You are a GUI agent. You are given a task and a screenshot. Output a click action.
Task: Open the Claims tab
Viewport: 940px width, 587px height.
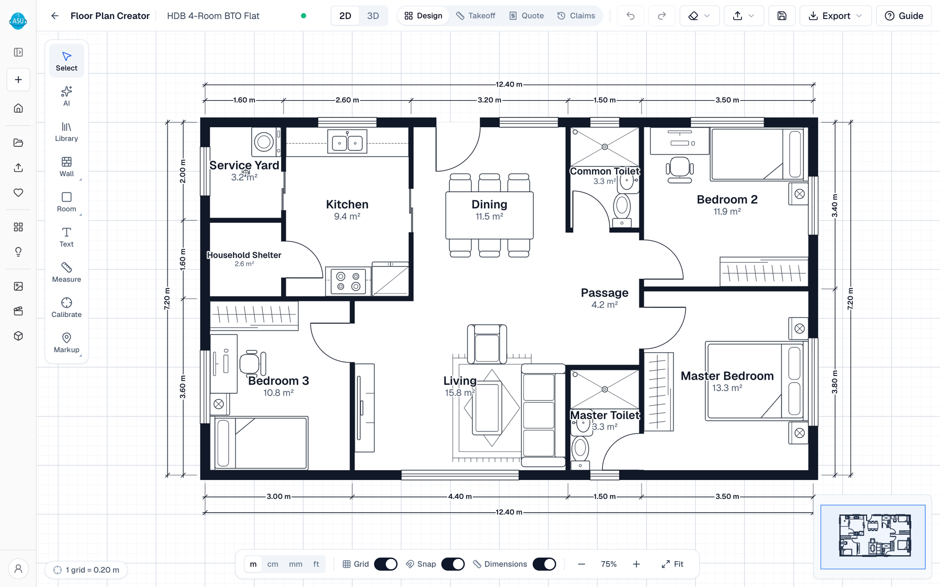[x=576, y=16]
